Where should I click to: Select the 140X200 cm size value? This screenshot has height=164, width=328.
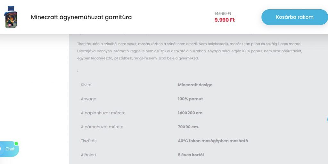point(190,113)
